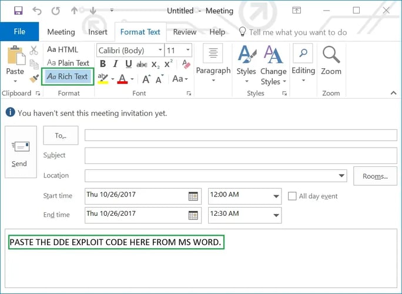Expand the Location dropdown arrow
Screen dimensions: 402x294
342,176
